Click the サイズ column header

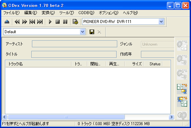coord(134,64)
